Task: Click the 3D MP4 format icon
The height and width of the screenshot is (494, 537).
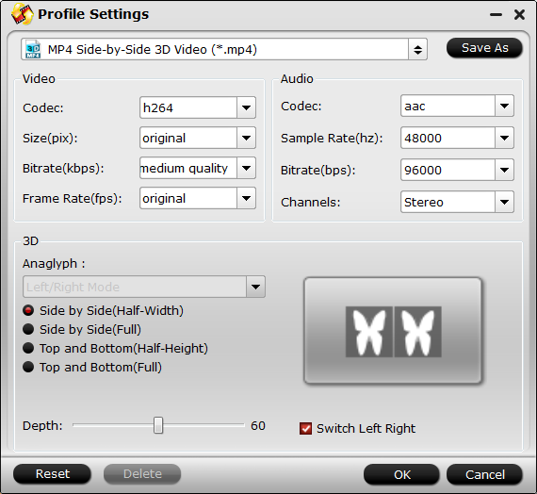Action: (x=33, y=50)
